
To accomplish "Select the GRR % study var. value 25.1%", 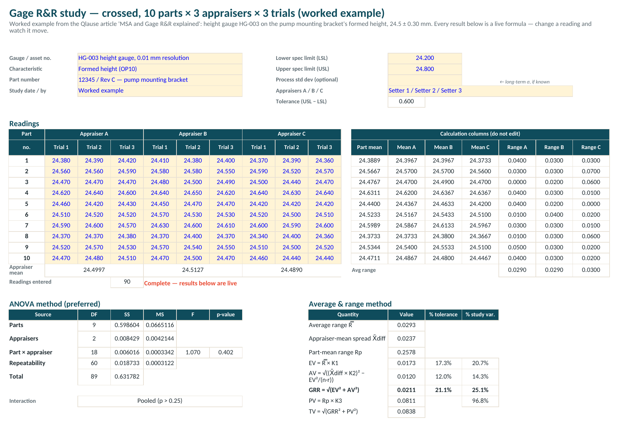I will coord(480,390).
